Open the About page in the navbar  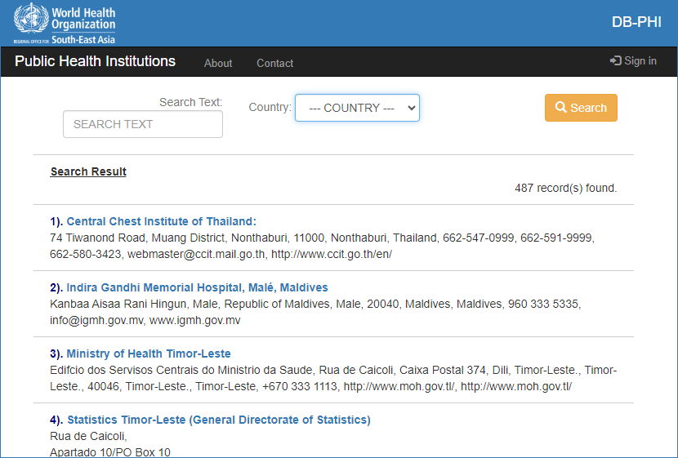(x=218, y=63)
